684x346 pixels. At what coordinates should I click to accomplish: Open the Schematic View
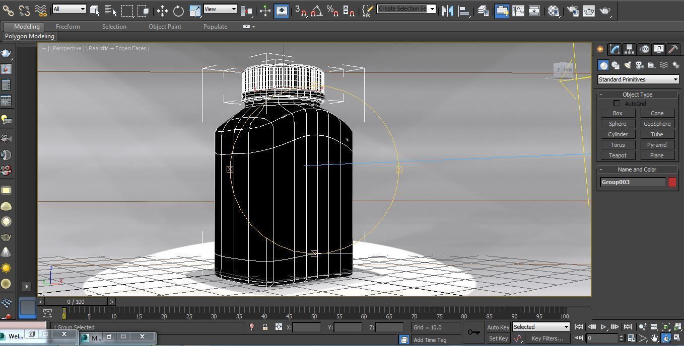[534, 10]
